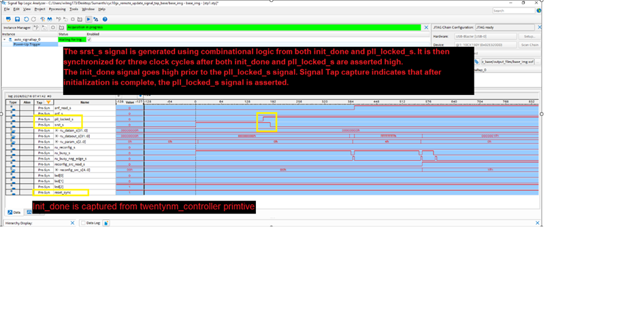Expand the ru_datain_s[31..0] bus
Image resolution: width=639 pixels, height=315 pixels.
[56, 130]
